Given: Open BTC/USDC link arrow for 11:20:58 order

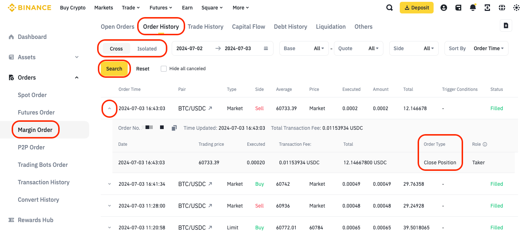Looking at the screenshot, I should [x=210, y=228].
